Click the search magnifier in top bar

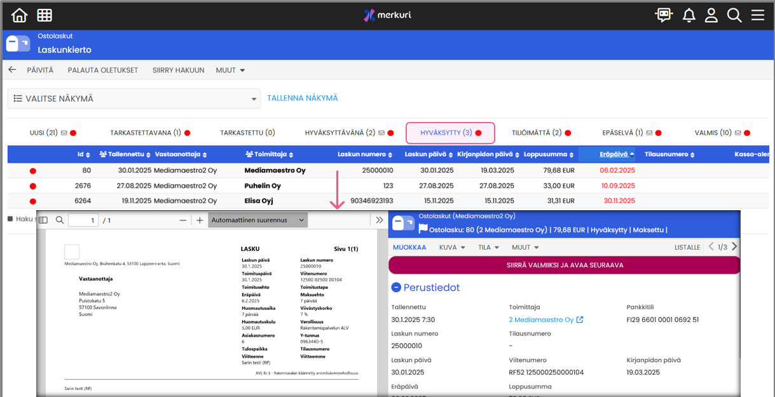(734, 15)
